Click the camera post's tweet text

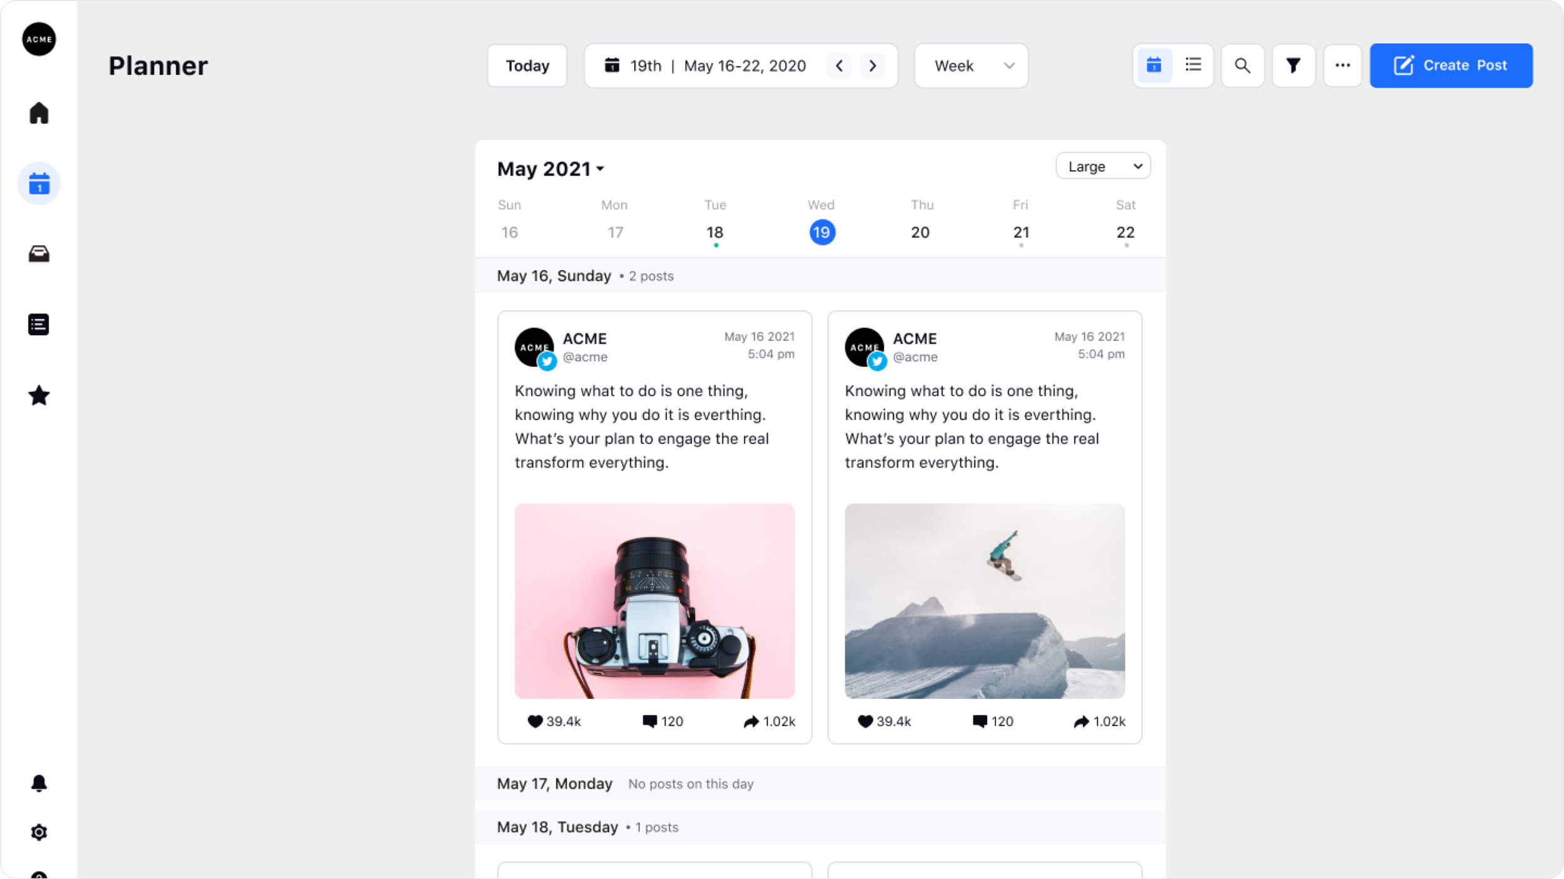point(642,426)
